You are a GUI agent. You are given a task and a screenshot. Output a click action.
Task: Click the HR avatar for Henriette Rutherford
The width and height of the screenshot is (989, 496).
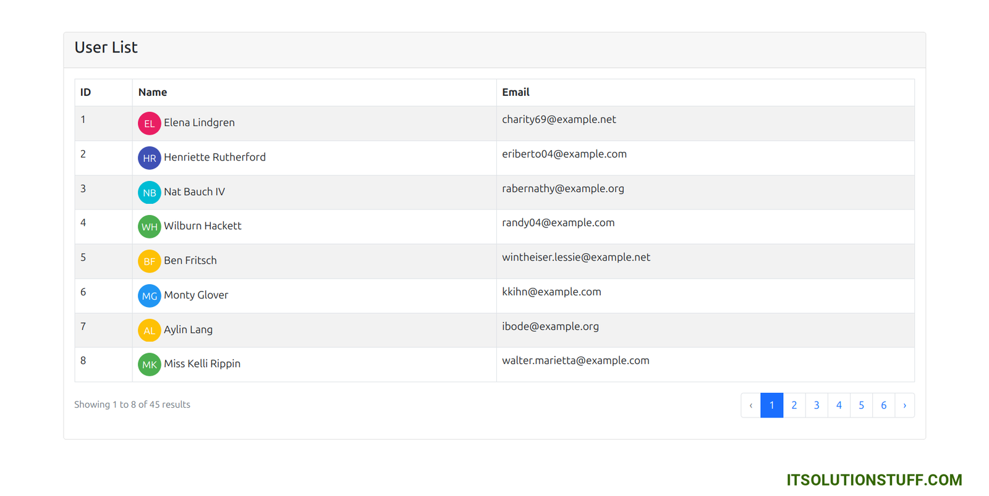149,158
